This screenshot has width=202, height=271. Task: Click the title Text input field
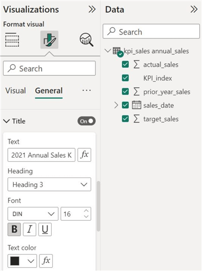pos(42,154)
